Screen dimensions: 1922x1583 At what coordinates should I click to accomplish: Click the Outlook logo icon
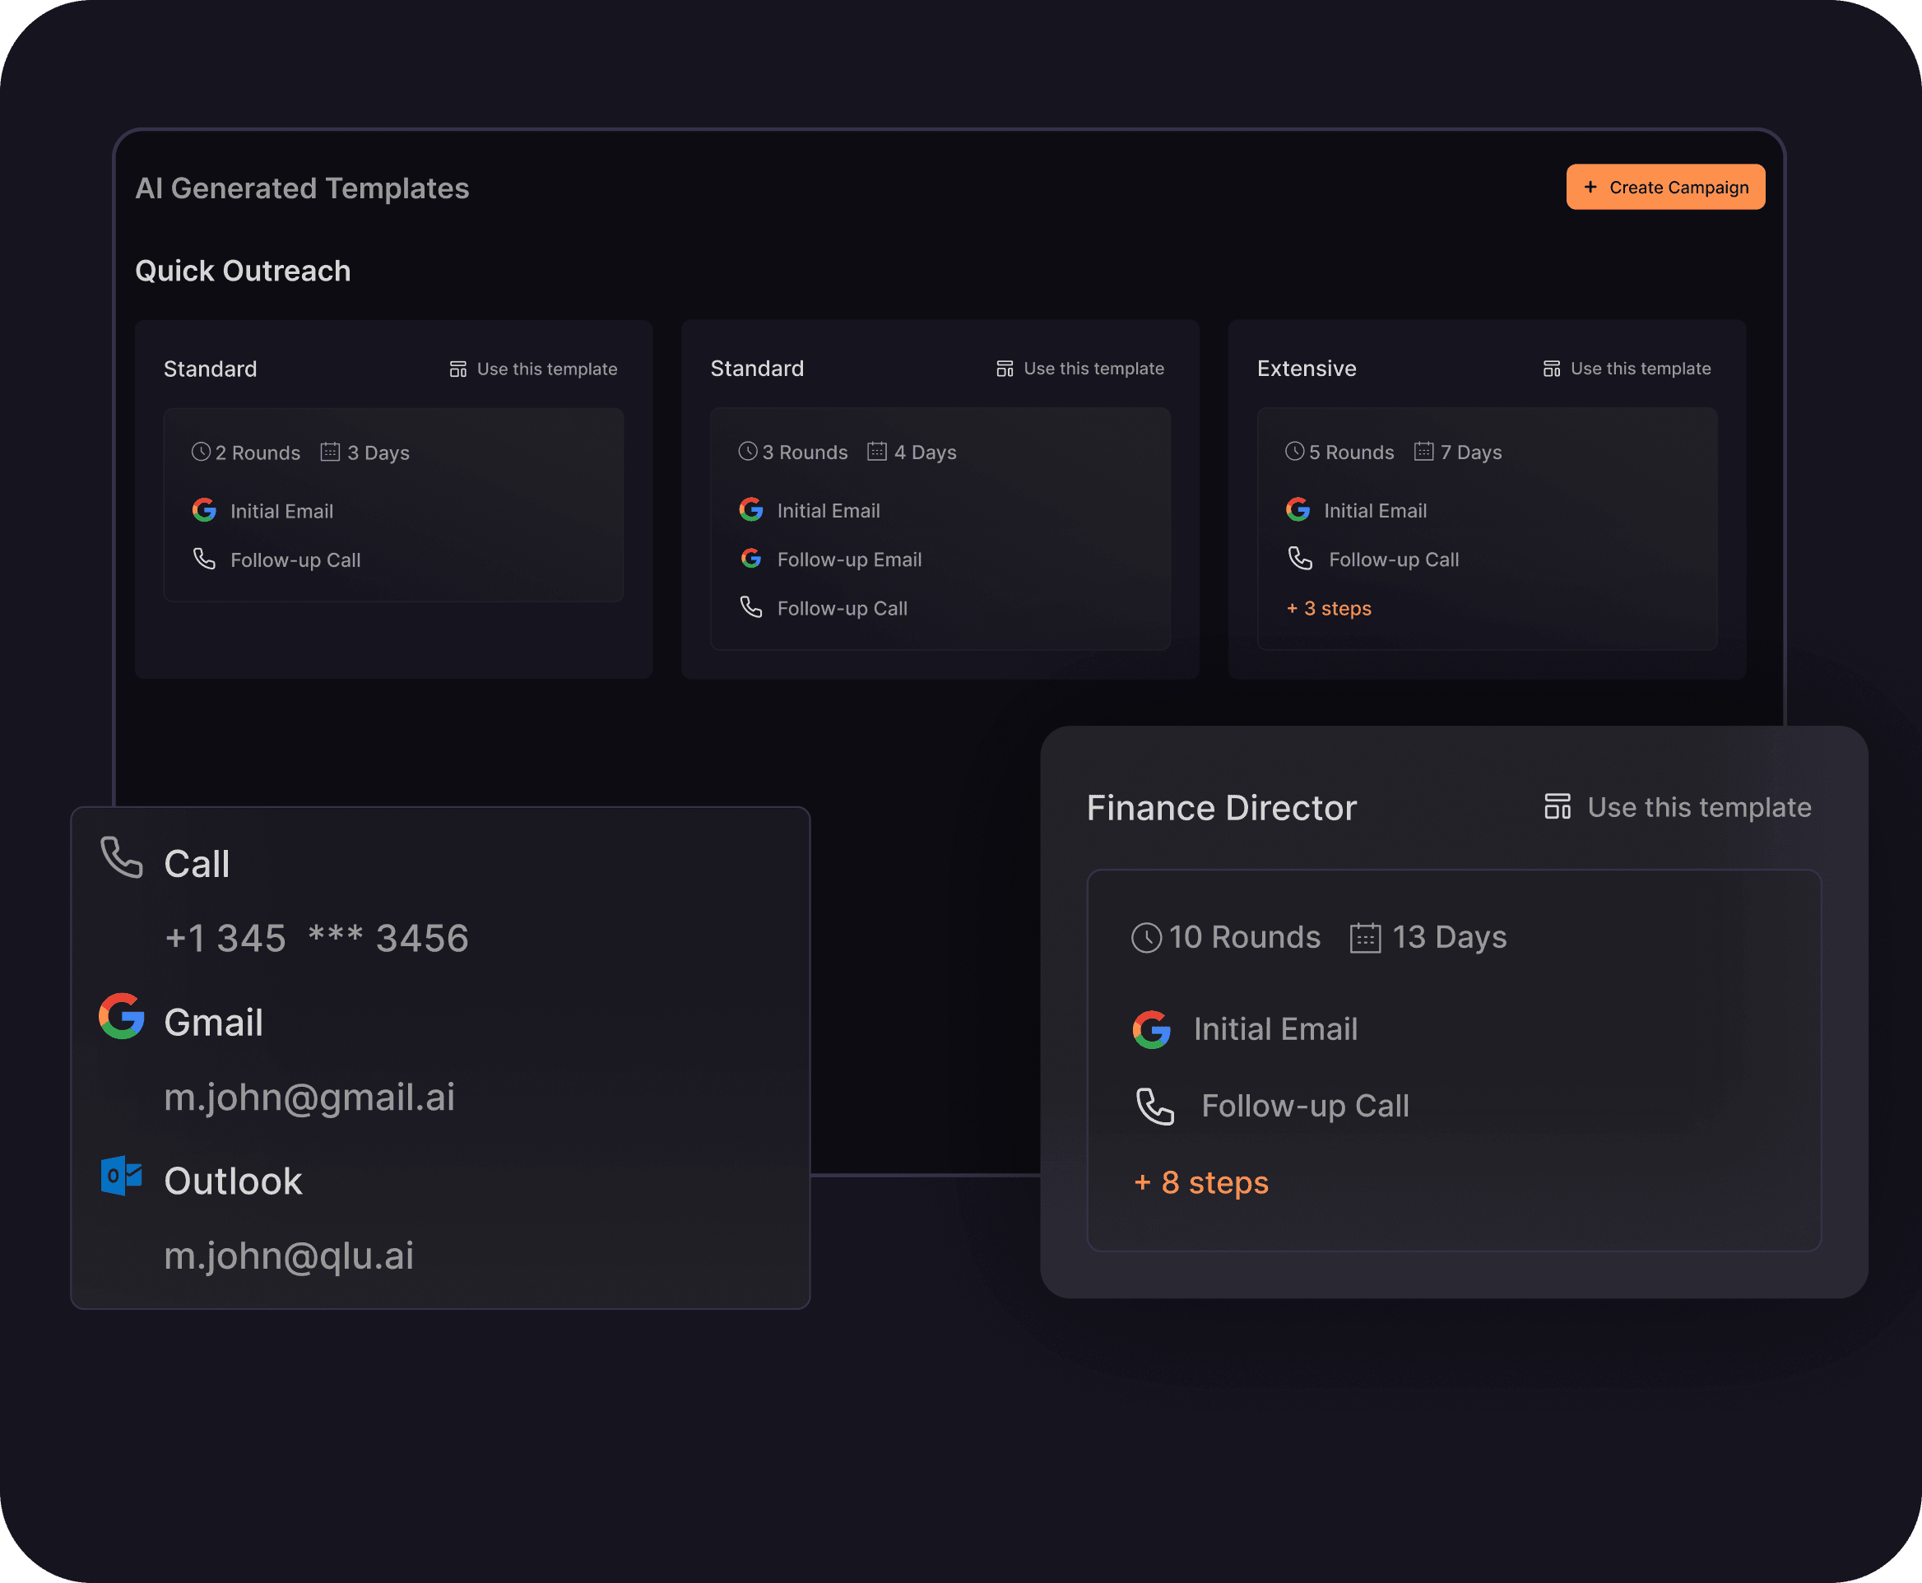click(121, 1176)
